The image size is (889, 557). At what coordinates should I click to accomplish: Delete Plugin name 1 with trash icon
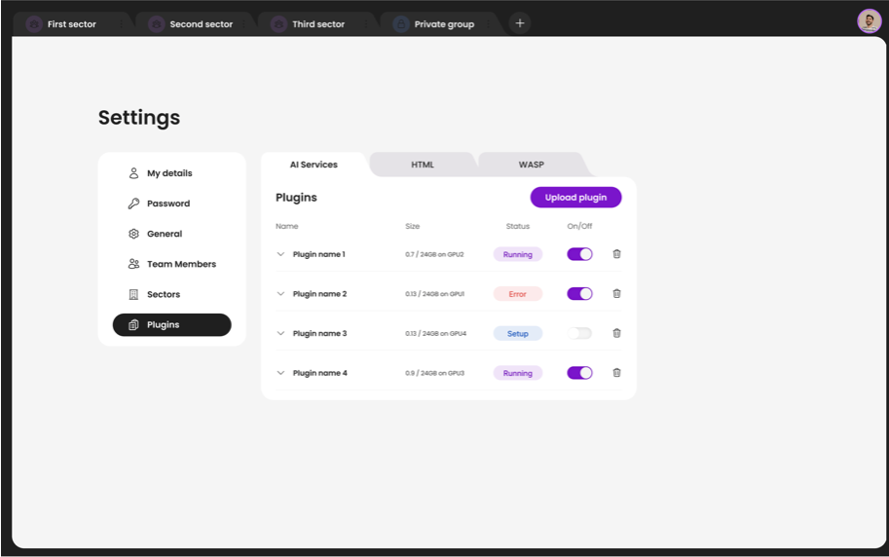coord(616,254)
